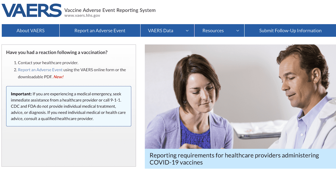The width and height of the screenshot is (336, 176).
Task: Open Submit Follow-Up Information
Action: click(x=290, y=31)
